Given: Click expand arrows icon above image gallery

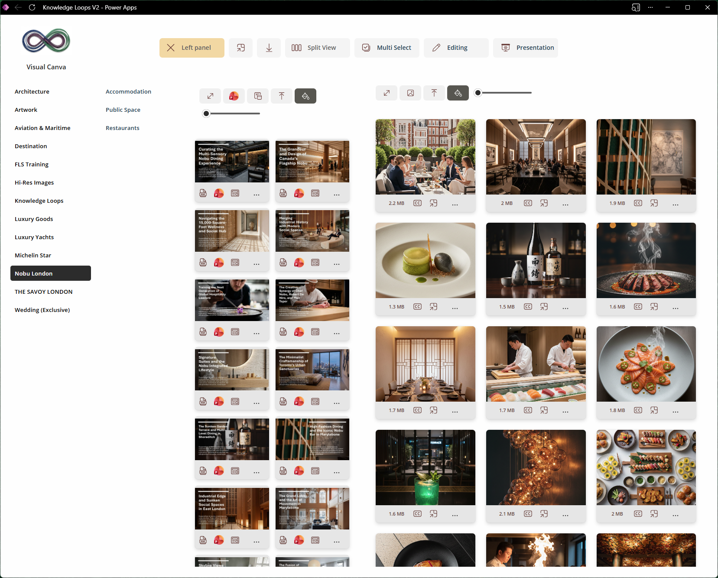Looking at the screenshot, I should pyautogui.click(x=387, y=93).
